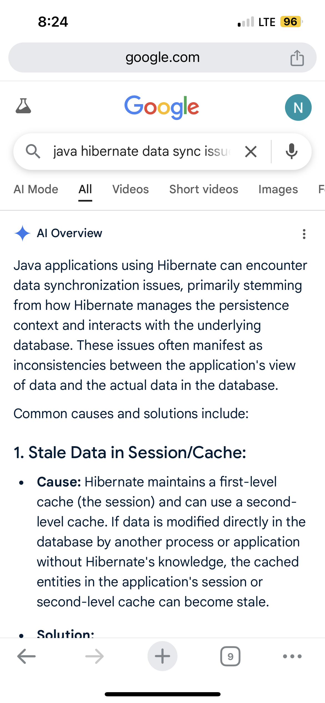This screenshot has height=703, width=325.
Task: Go back with the left arrow
Action: tap(26, 656)
